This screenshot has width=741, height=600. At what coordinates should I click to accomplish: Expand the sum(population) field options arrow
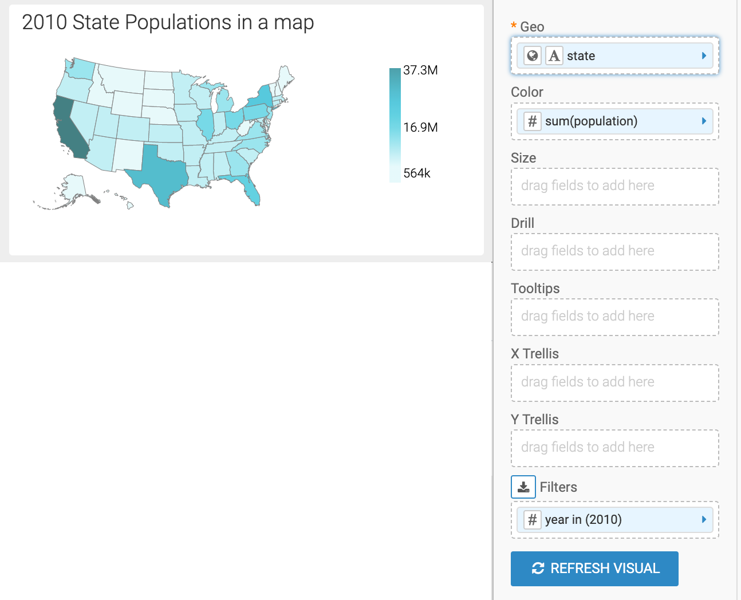tap(704, 121)
